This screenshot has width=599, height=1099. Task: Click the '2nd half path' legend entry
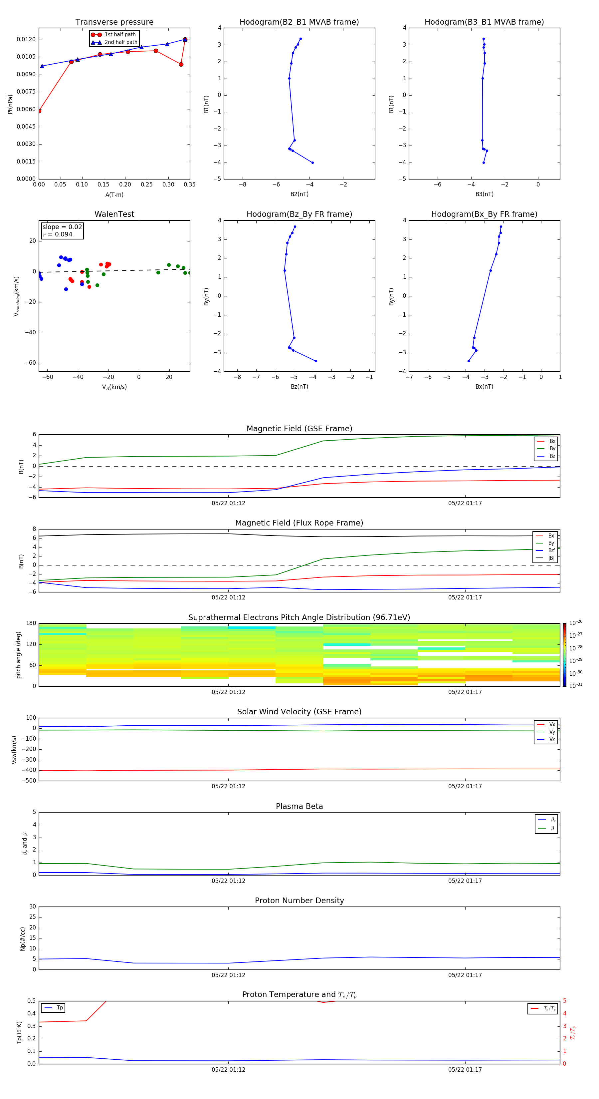[x=114, y=42]
